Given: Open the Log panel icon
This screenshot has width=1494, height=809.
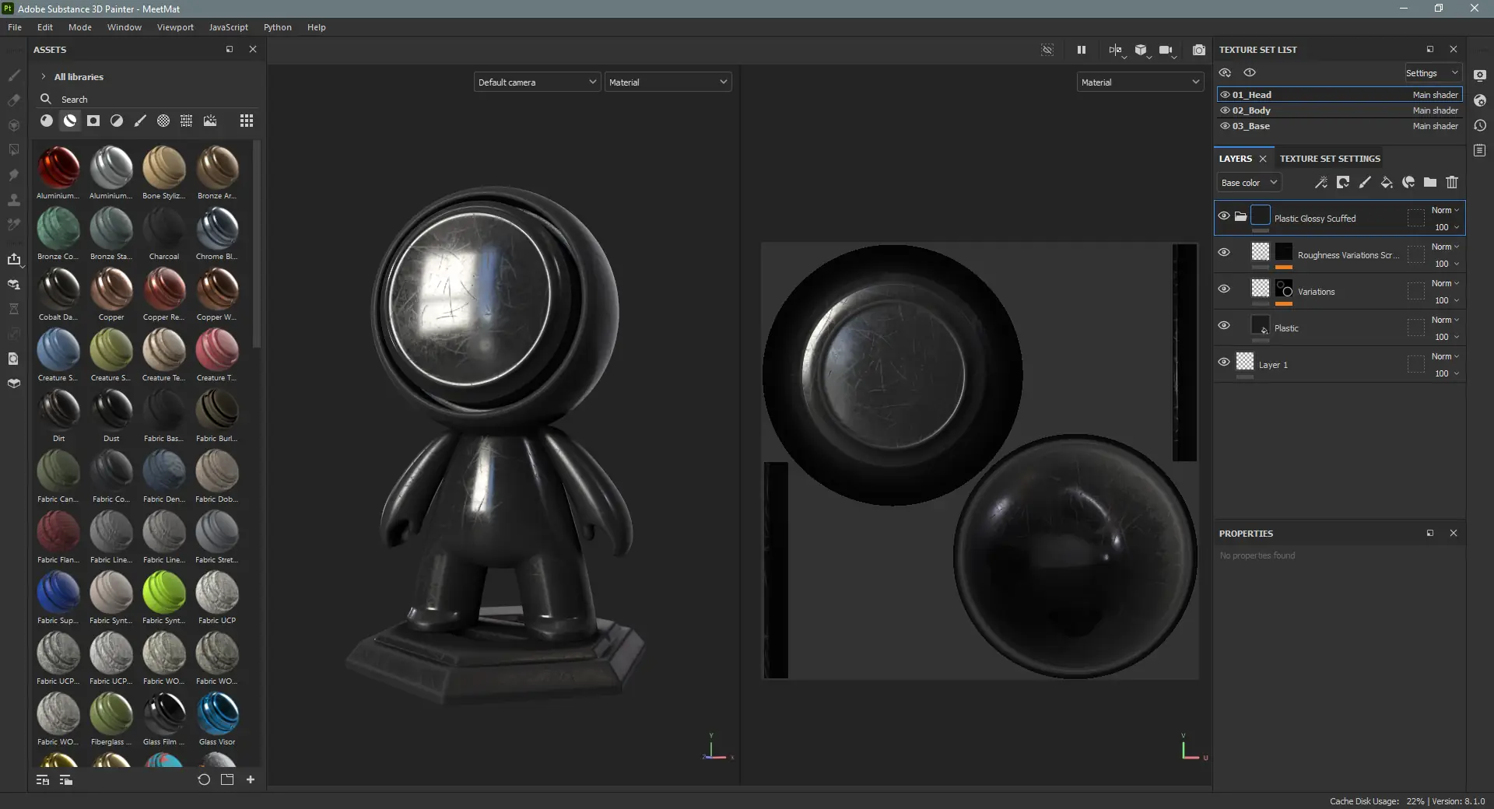Looking at the screenshot, I should (1480, 150).
